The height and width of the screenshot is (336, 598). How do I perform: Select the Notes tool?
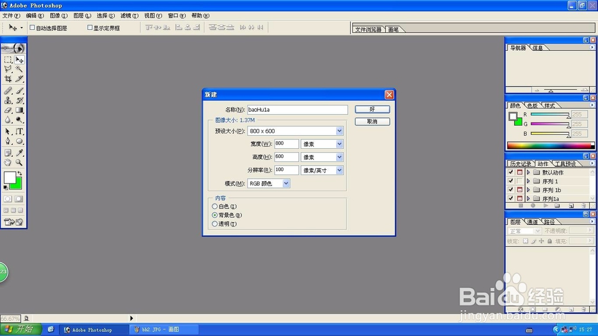coord(8,153)
